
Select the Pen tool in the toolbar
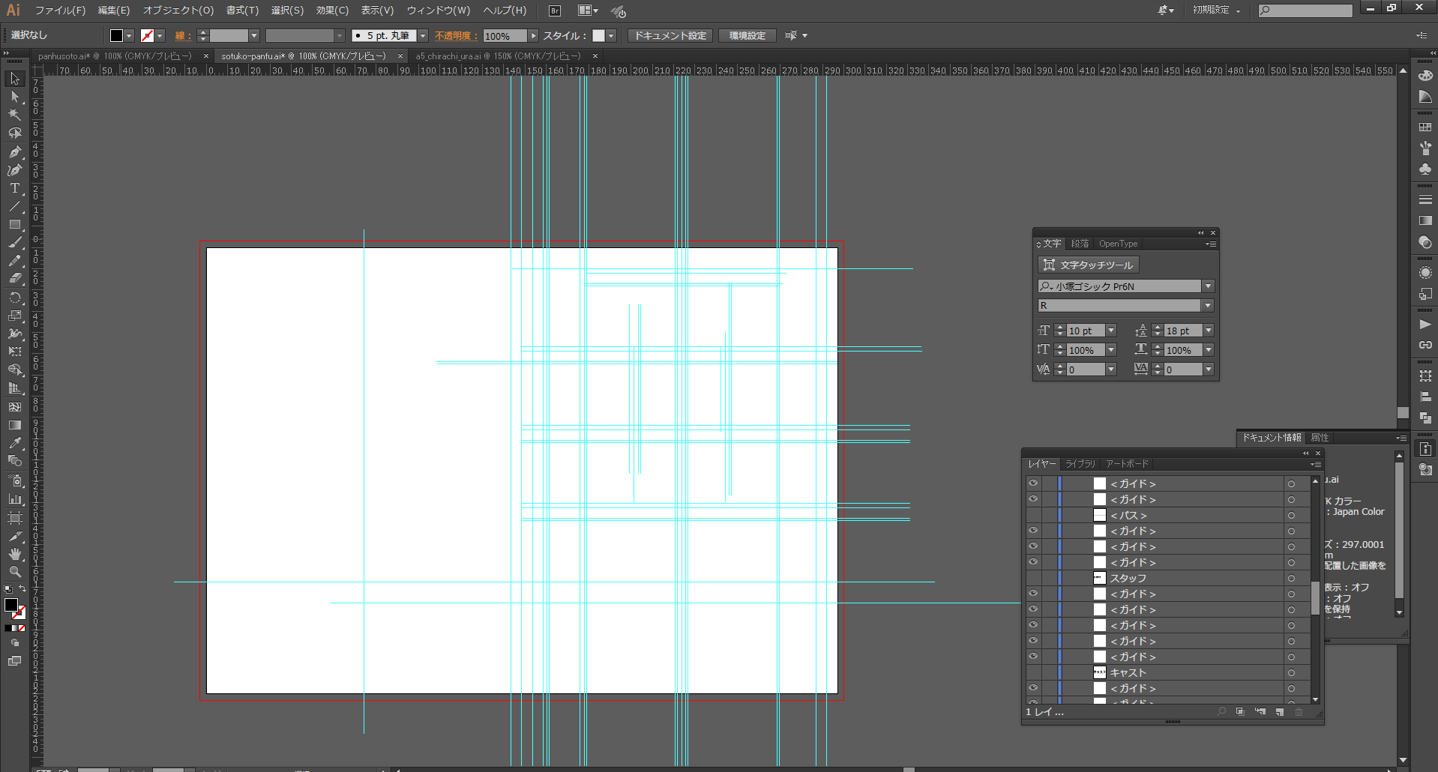coord(14,151)
